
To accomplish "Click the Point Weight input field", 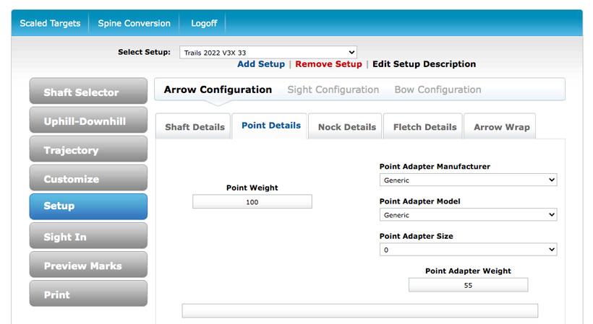I will pos(252,202).
